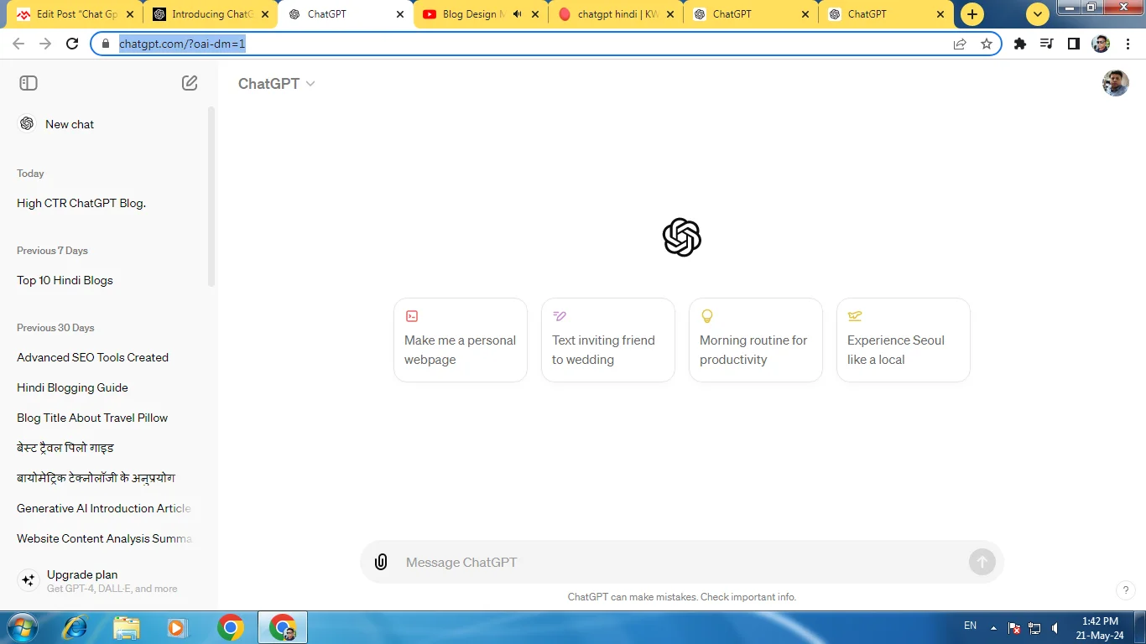Reload the page with refresh icon

point(72,44)
